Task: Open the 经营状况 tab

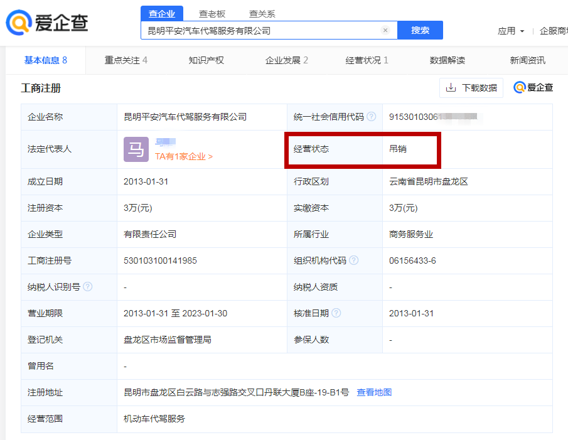Action: click(363, 60)
